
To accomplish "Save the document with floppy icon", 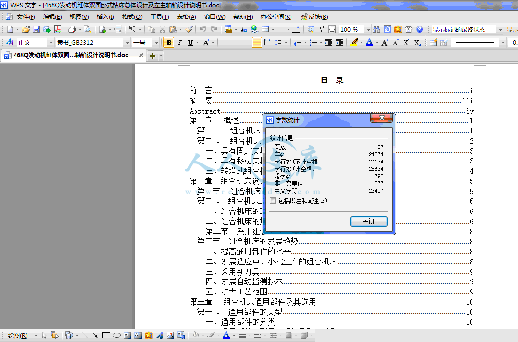I will pyautogui.click(x=36, y=30).
